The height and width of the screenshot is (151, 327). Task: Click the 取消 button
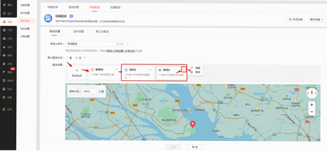[195, 147]
